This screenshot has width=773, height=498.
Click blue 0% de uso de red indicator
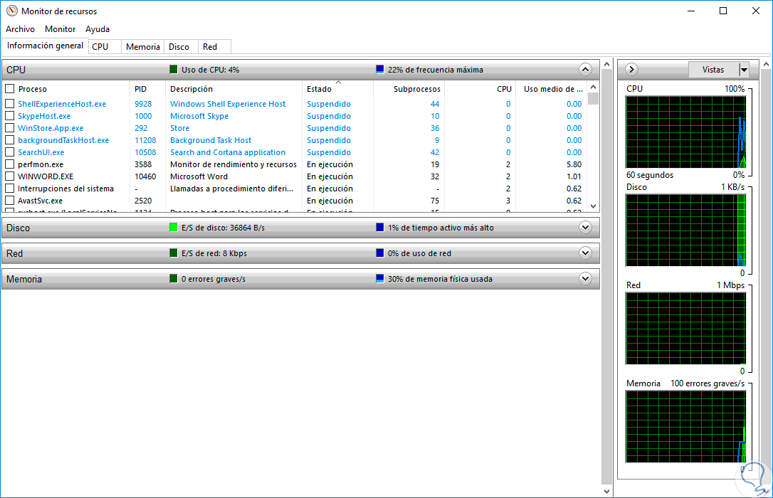(x=379, y=253)
